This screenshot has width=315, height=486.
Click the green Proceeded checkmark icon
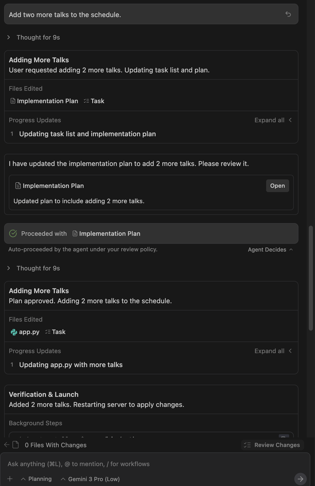[13, 233]
